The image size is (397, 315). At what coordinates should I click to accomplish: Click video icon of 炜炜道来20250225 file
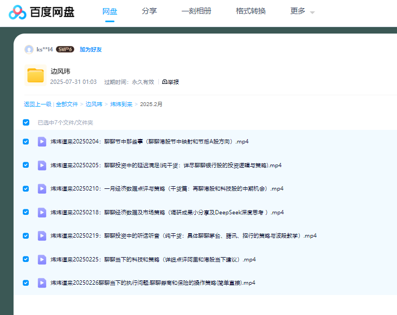tap(42, 259)
